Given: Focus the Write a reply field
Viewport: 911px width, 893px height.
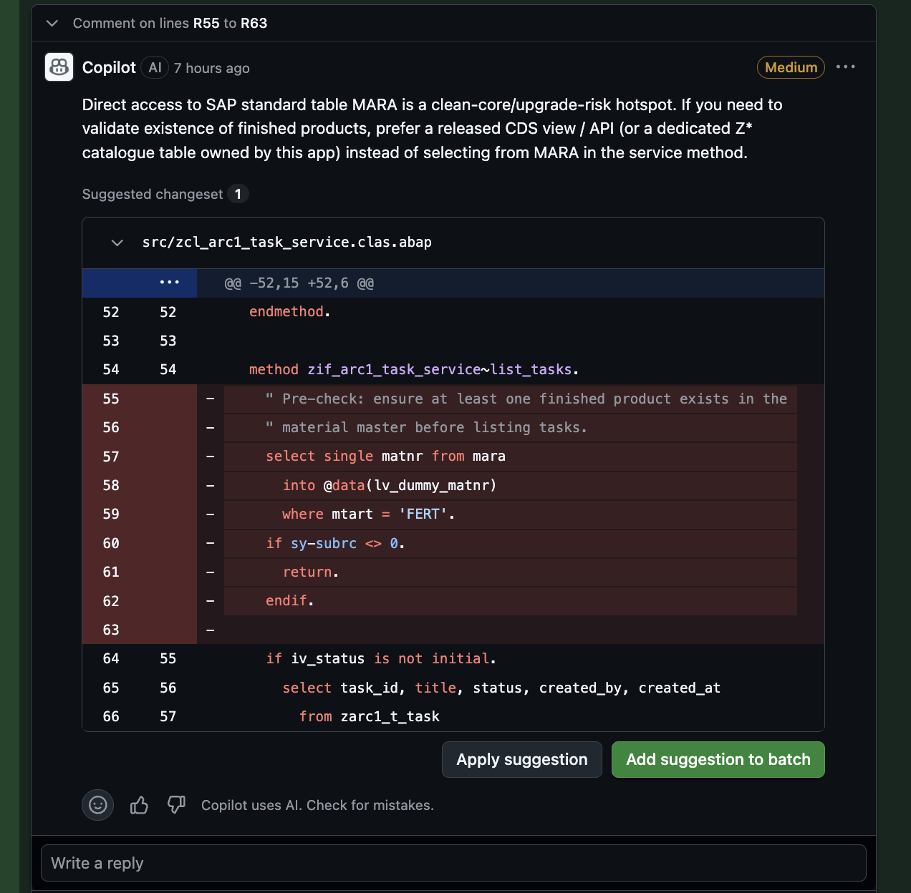Looking at the screenshot, I should tap(453, 863).
